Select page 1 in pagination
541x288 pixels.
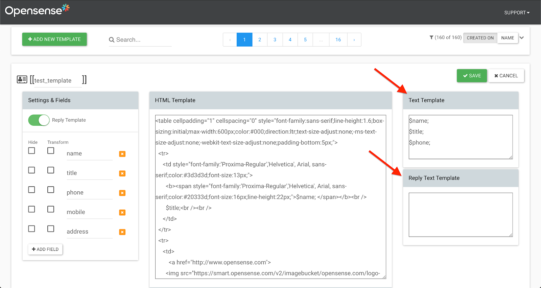244,40
